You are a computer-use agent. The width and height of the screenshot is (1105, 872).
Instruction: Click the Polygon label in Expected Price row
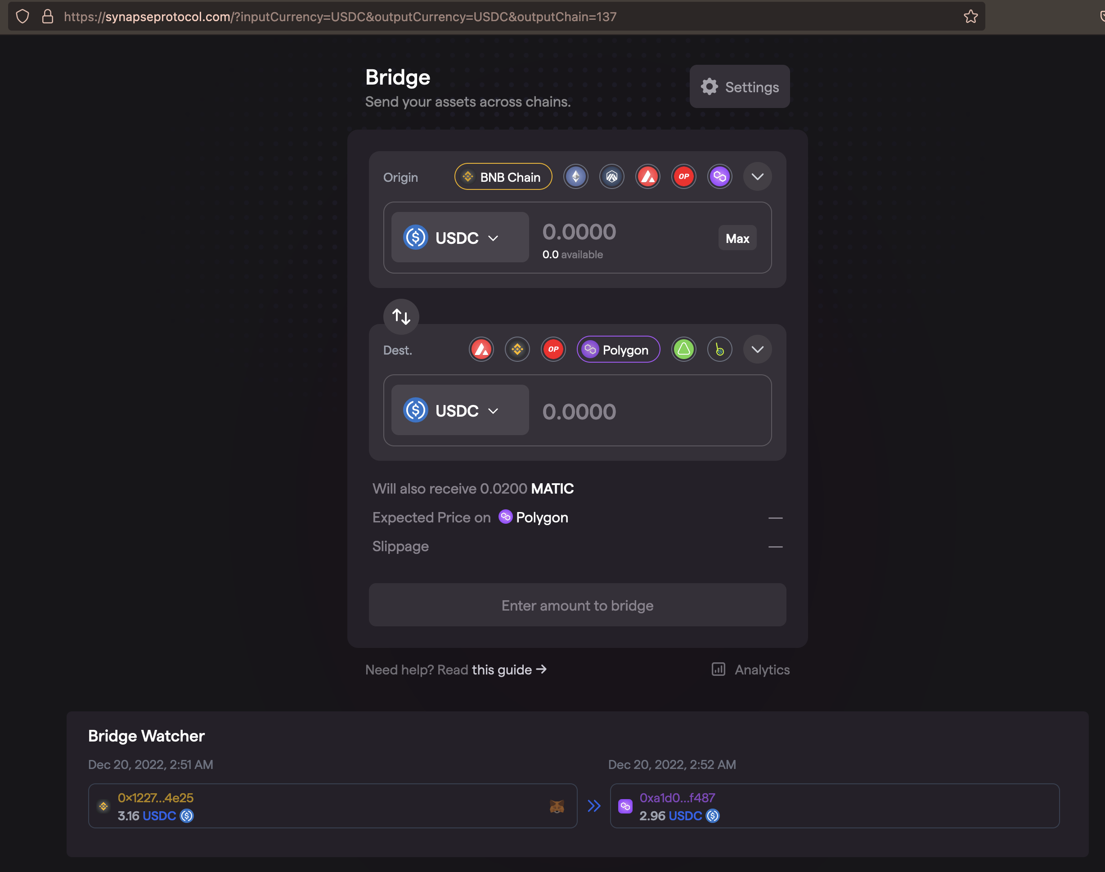click(x=542, y=517)
